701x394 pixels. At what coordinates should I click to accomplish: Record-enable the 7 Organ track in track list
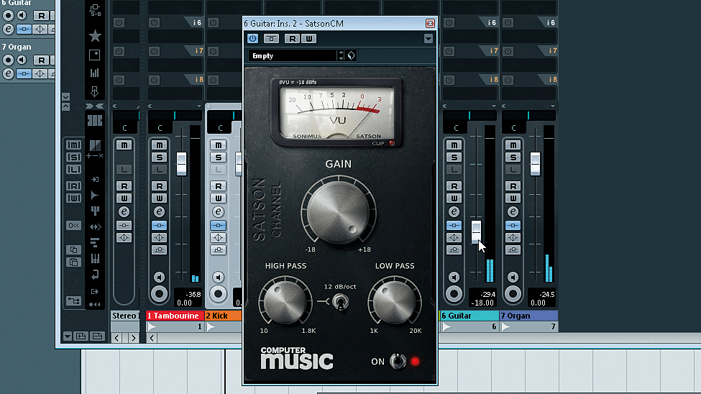[x=8, y=60]
